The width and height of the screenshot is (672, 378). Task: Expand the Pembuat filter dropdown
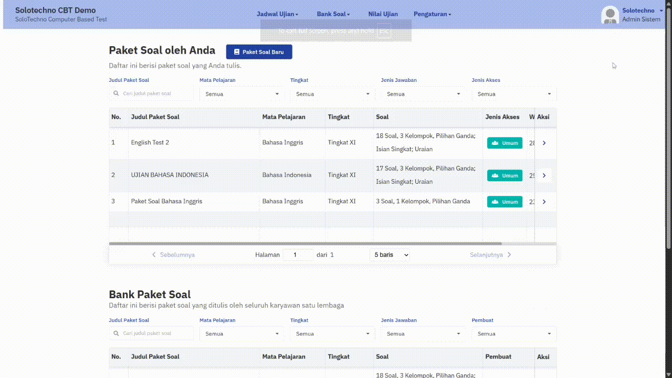coord(513,333)
